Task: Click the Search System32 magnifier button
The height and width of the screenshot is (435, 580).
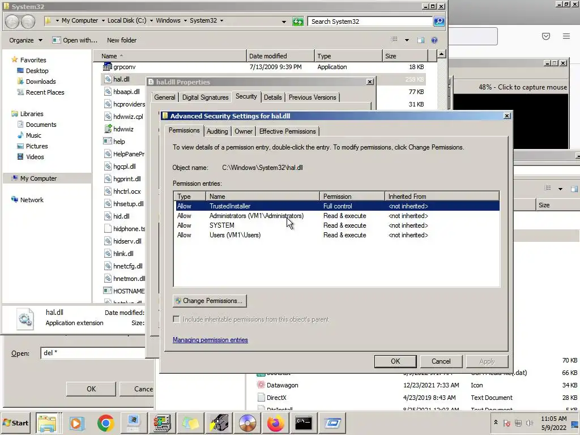Action: [x=439, y=22]
